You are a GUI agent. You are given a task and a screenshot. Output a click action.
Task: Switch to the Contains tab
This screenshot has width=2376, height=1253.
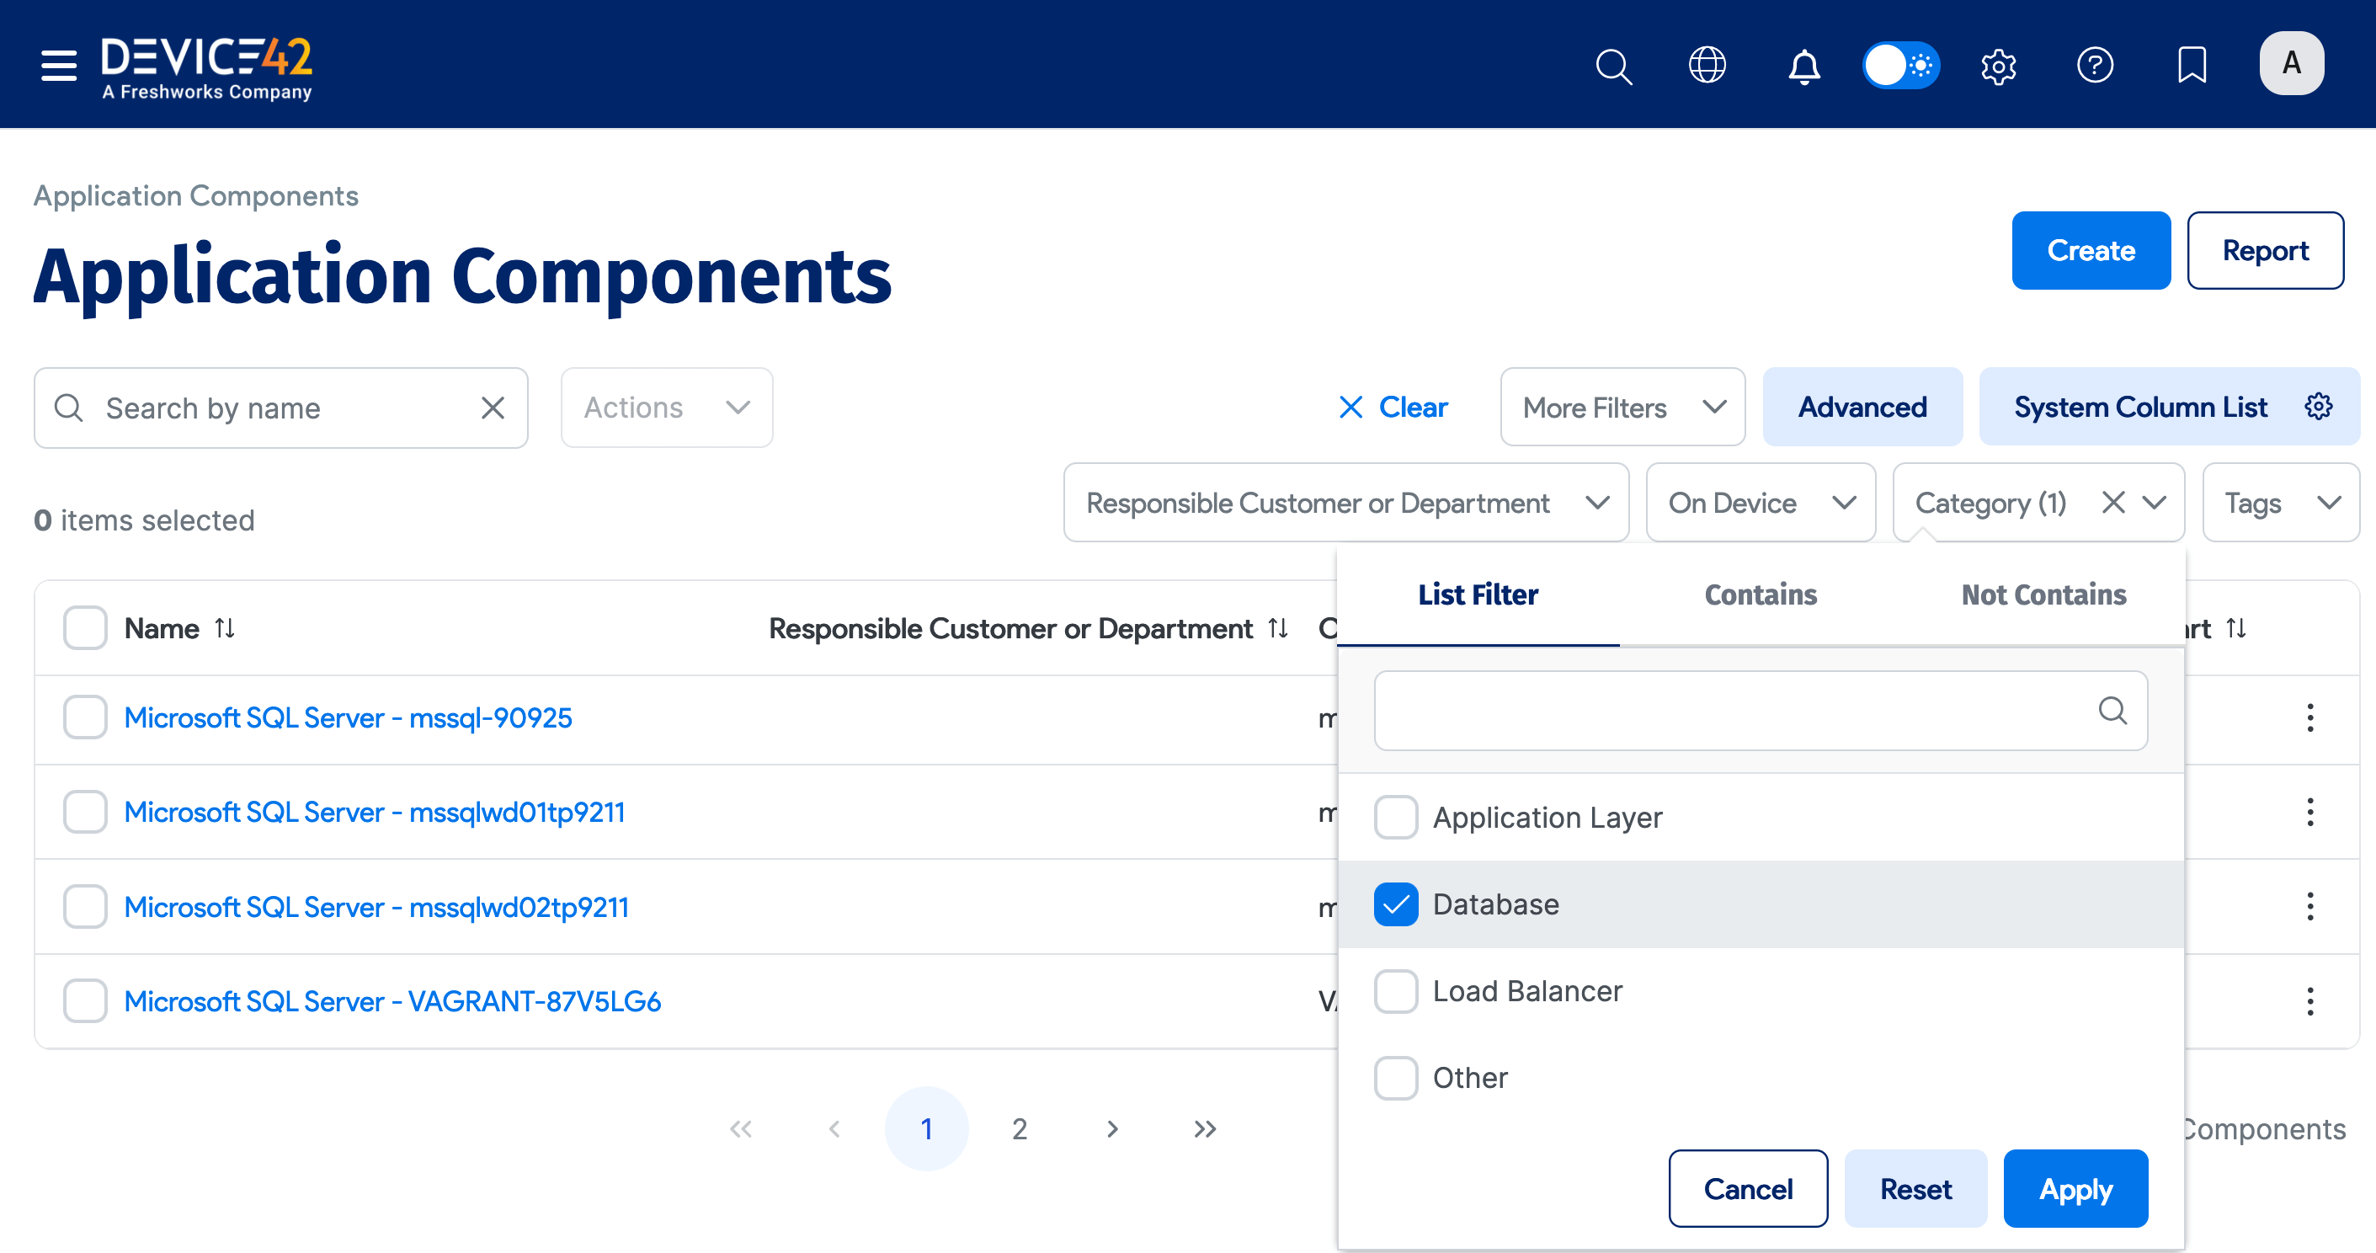point(1759,595)
